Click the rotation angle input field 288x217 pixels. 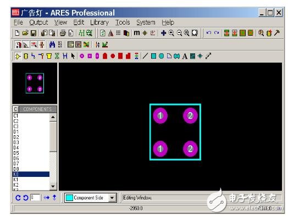coord(35,198)
